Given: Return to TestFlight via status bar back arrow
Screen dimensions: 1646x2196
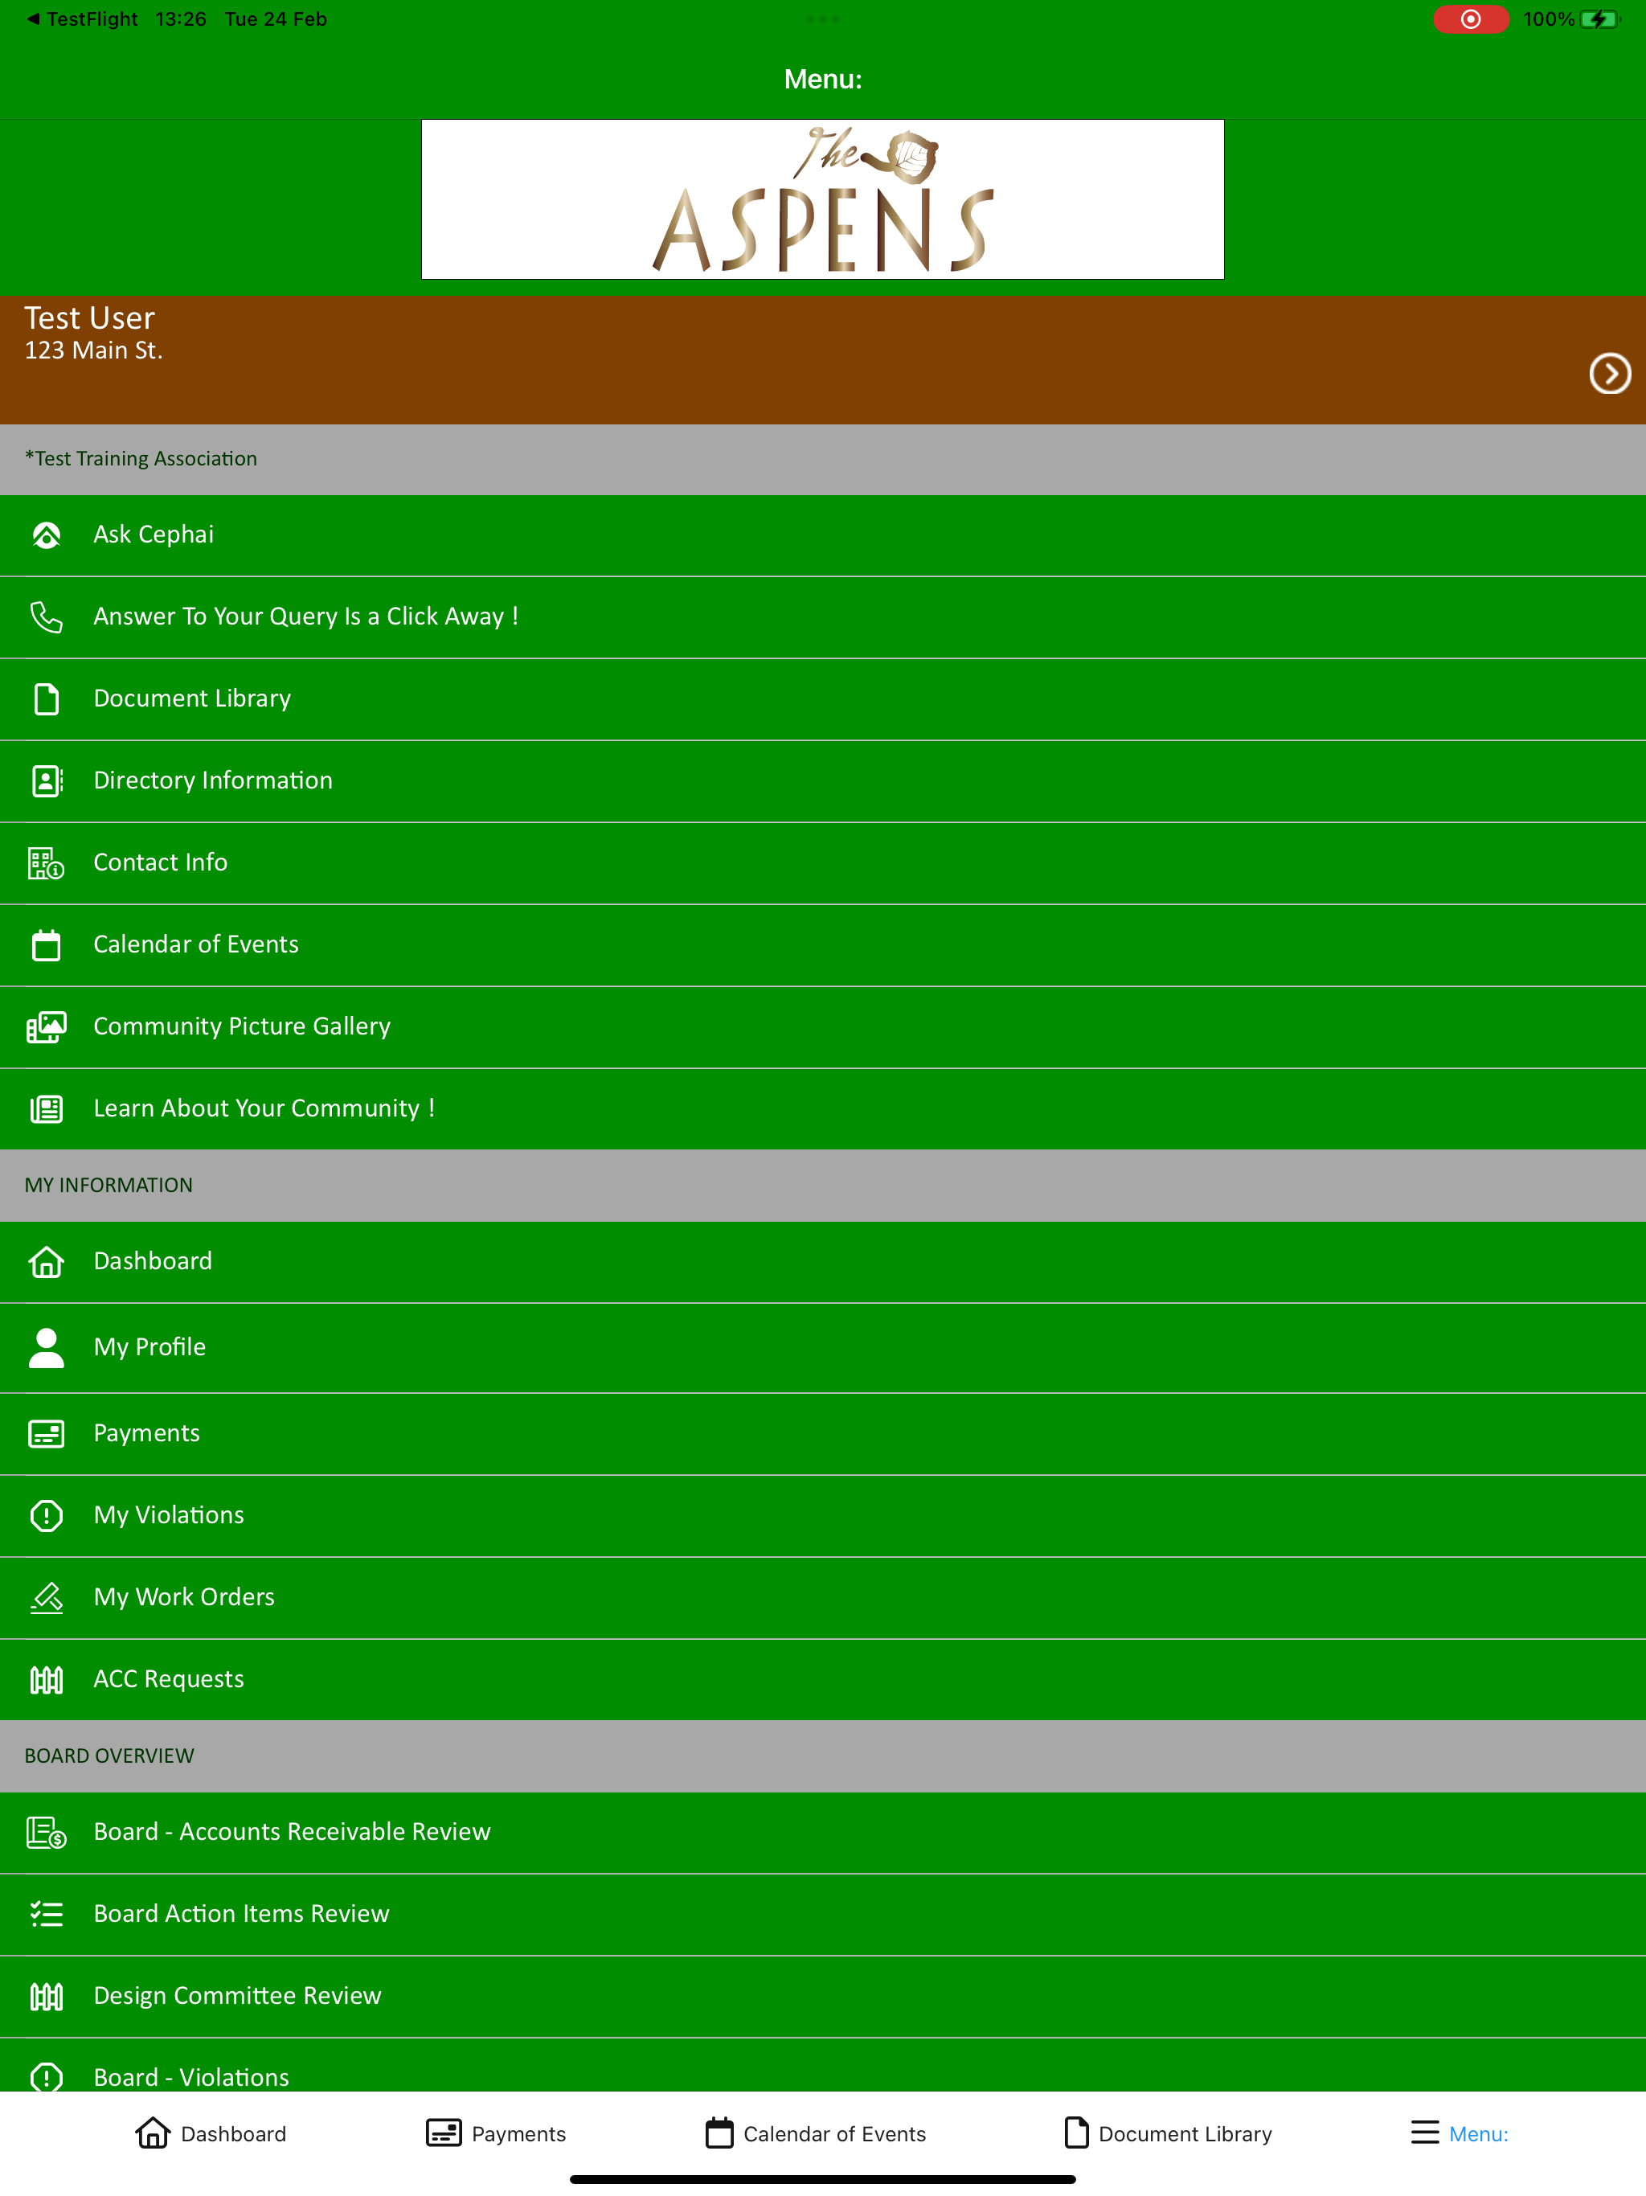Looking at the screenshot, I should [x=81, y=18].
